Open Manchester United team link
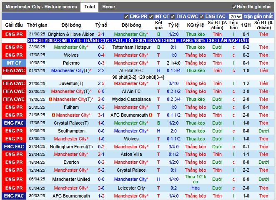 point(71,179)
